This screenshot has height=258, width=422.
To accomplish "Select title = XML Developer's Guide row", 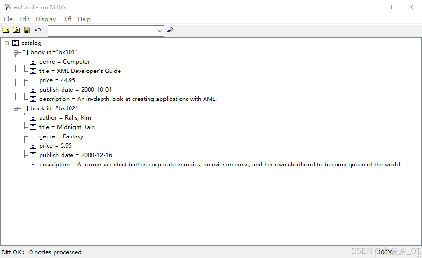I will [x=80, y=71].
